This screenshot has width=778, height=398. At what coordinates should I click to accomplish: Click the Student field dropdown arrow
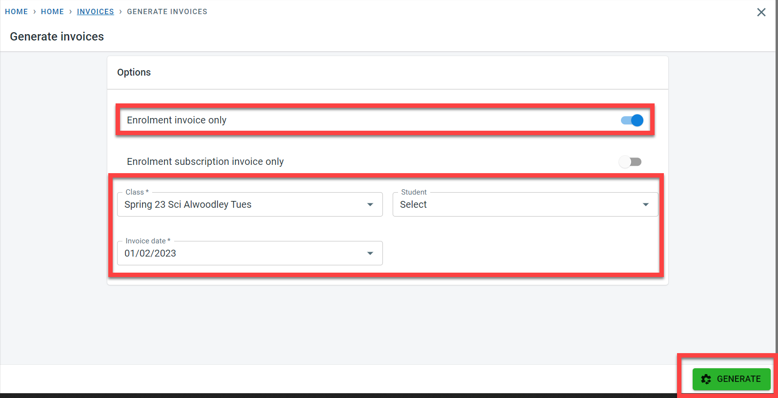(x=646, y=205)
